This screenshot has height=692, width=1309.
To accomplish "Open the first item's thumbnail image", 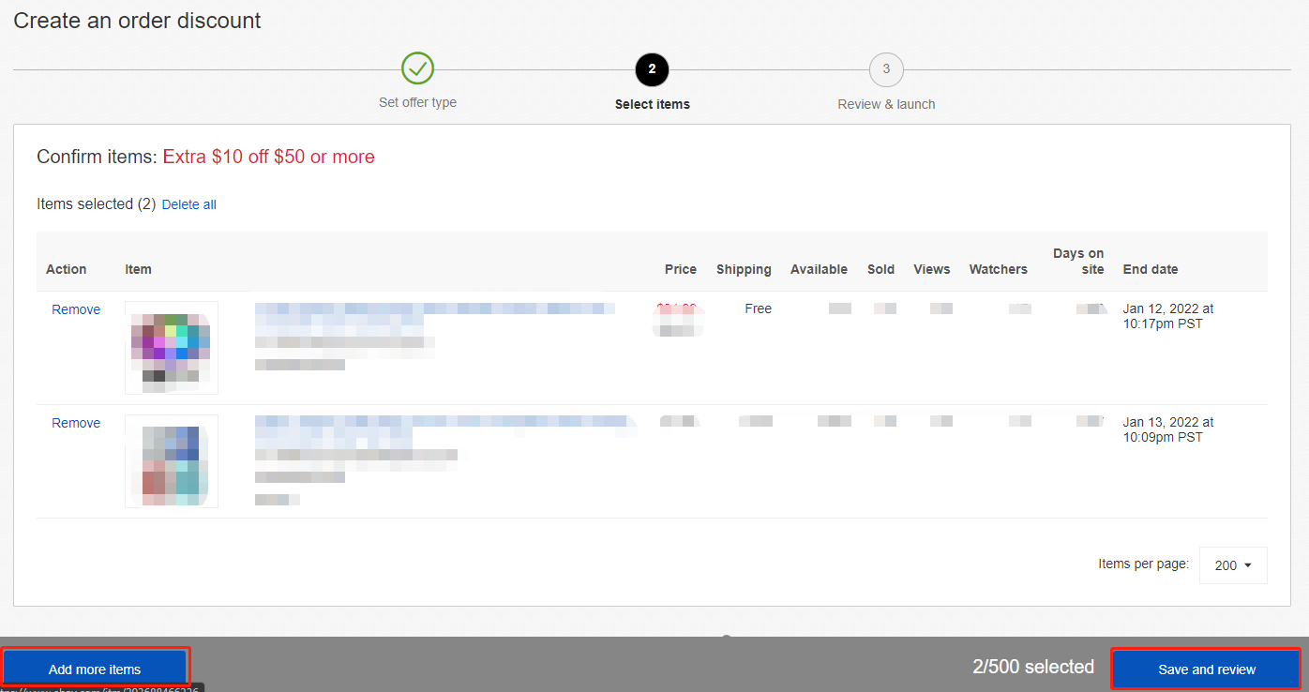I will point(172,348).
